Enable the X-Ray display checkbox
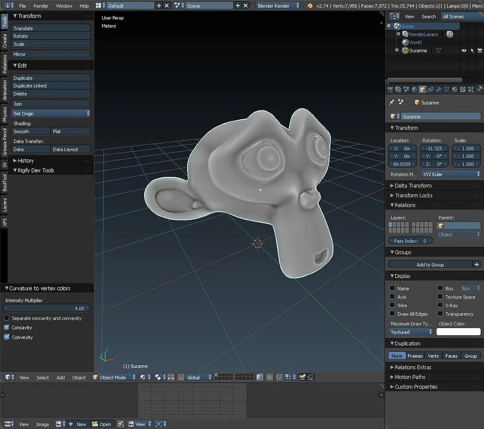The width and height of the screenshot is (484, 429). coord(440,305)
